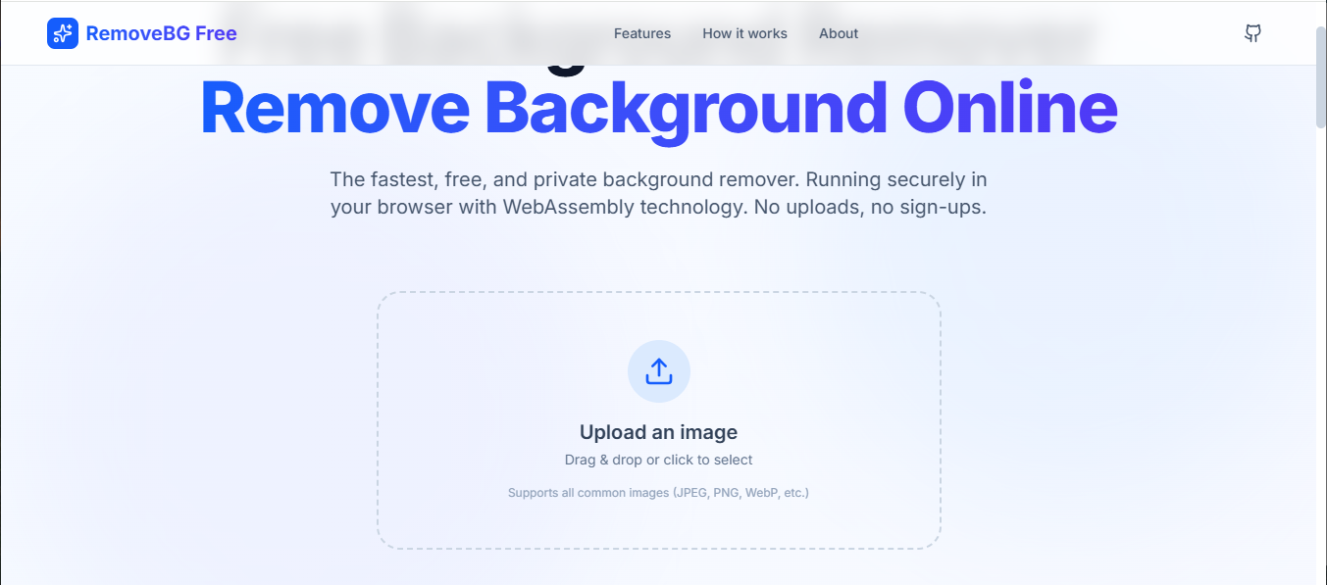1327x585 pixels.
Task: Click "No uploads, no sign-ups" text
Action: [x=869, y=208]
